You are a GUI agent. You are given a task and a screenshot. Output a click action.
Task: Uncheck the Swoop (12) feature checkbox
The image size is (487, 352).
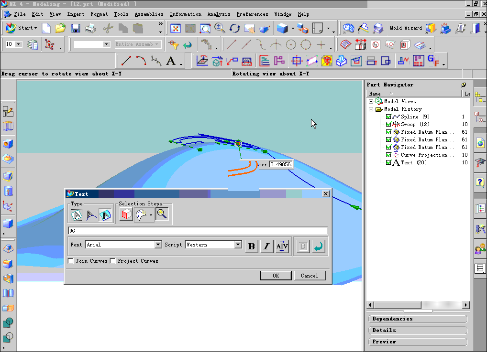tap(388, 124)
